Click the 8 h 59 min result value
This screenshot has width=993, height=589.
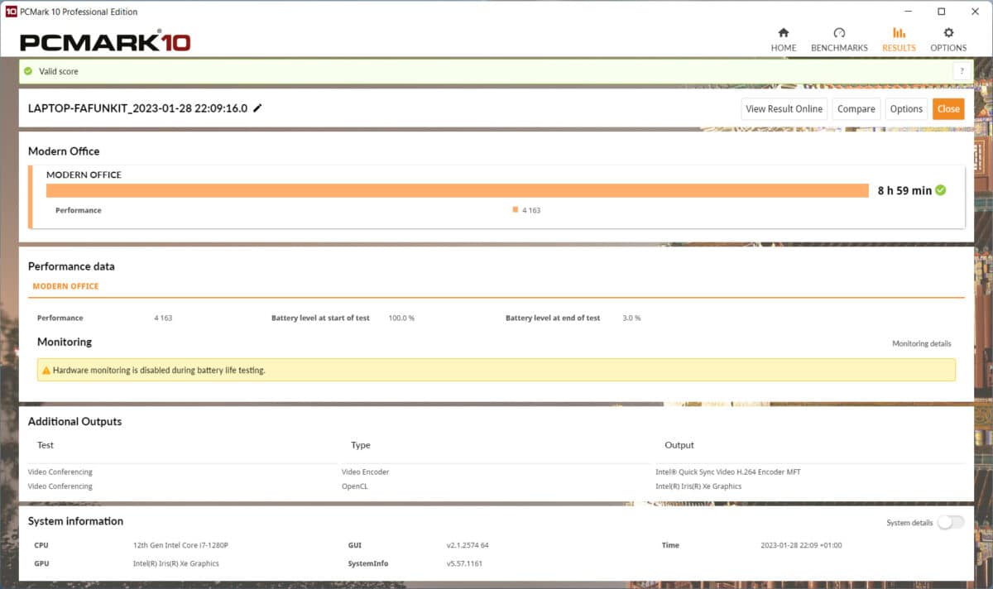[x=904, y=190]
